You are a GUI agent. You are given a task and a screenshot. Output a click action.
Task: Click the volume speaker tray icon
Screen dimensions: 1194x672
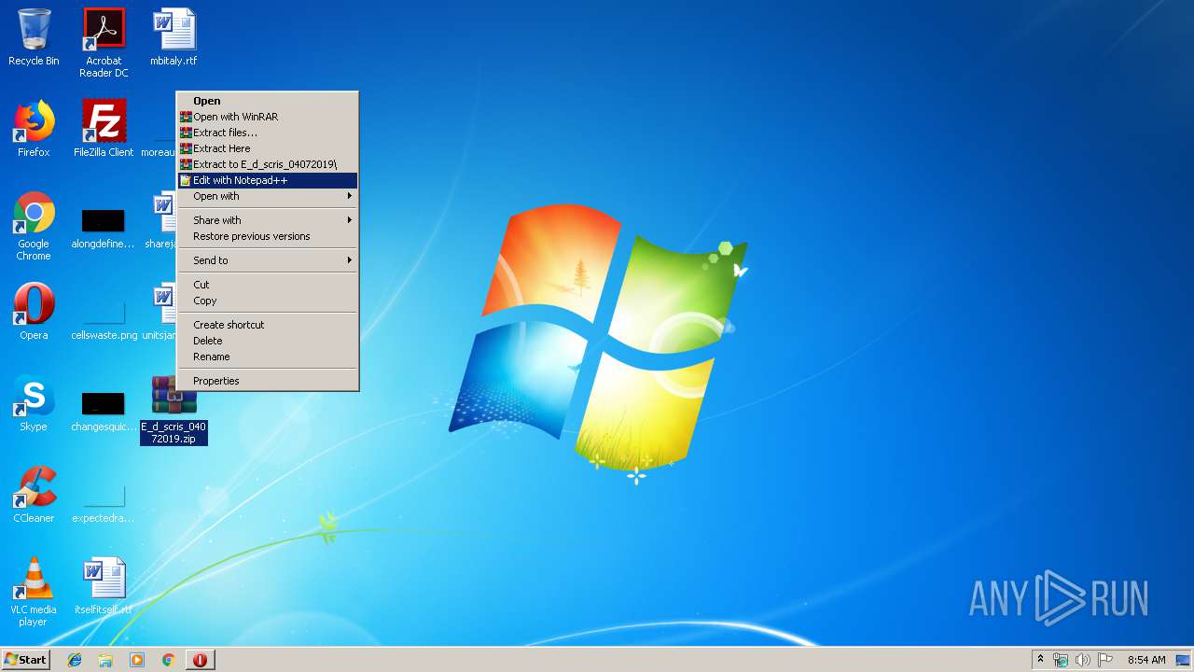point(1083,660)
